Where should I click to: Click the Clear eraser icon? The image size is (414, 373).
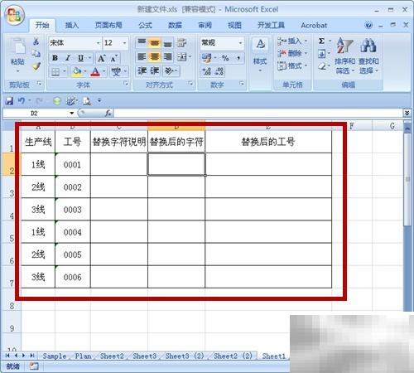(x=321, y=66)
